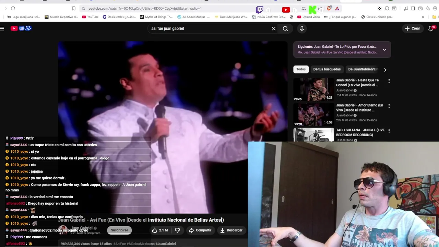Open Tash Sultana Jungle thumbnail

313,135
